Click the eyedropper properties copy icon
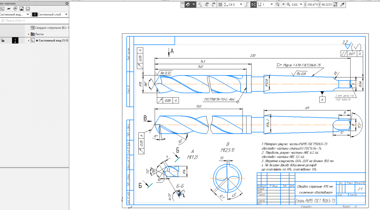 click(x=342, y=5)
